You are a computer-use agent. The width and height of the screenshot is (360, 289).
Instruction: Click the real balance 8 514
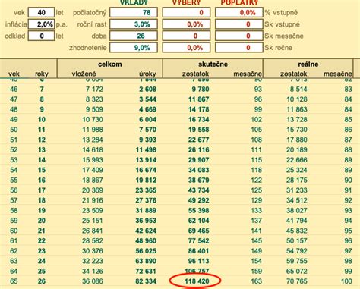pyautogui.click(x=298, y=89)
